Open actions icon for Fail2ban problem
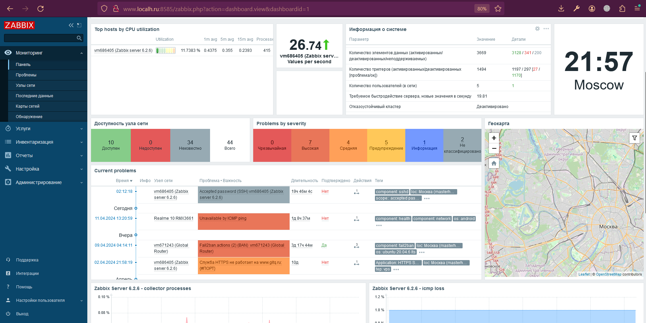This screenshot has height=323, width=646. coord(356,246)
